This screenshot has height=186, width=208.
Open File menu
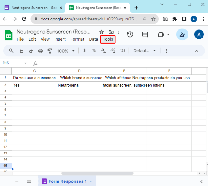[20, 39]
